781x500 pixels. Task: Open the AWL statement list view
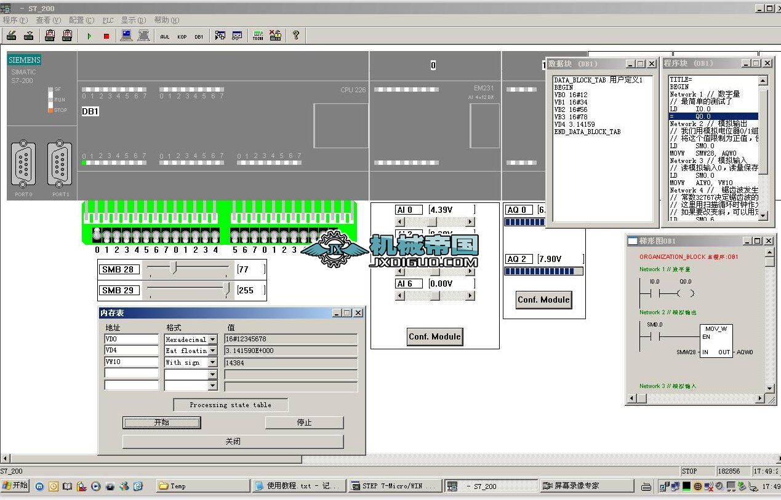pyautogui.click(x=165, y=37)
